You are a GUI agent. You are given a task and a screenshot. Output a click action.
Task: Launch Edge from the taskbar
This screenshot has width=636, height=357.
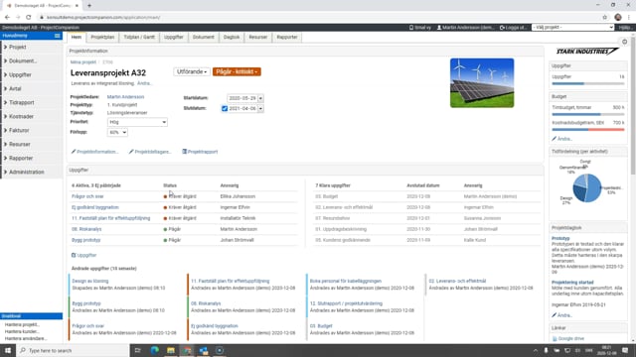coord(155,350)
